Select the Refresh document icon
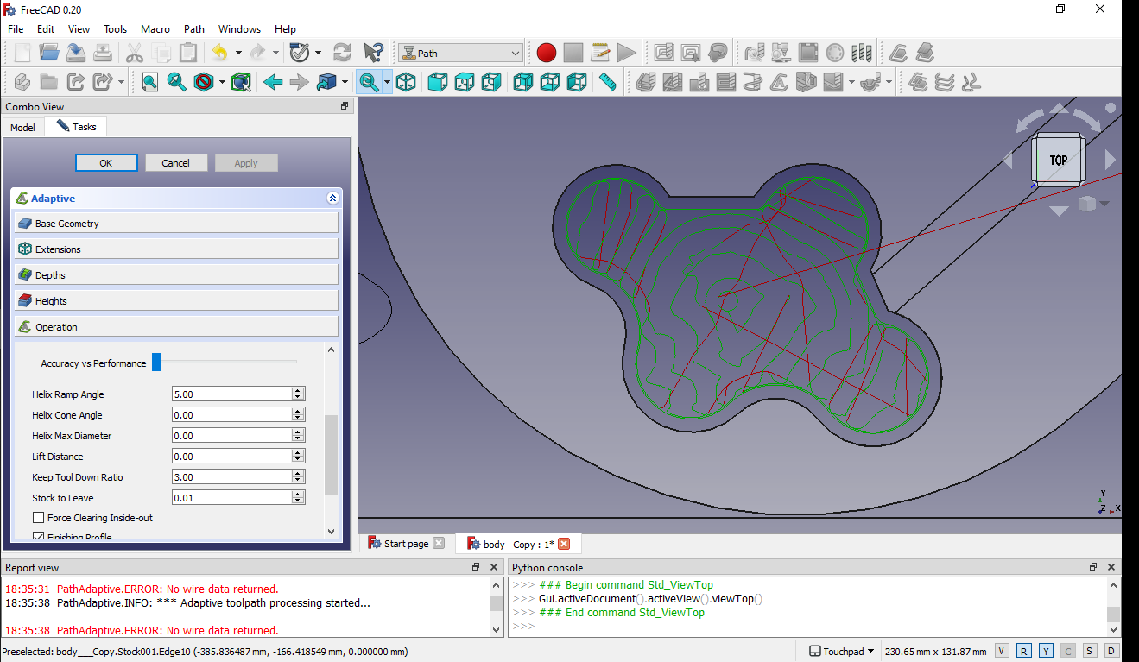1139x662 pixels. (341, 52)
